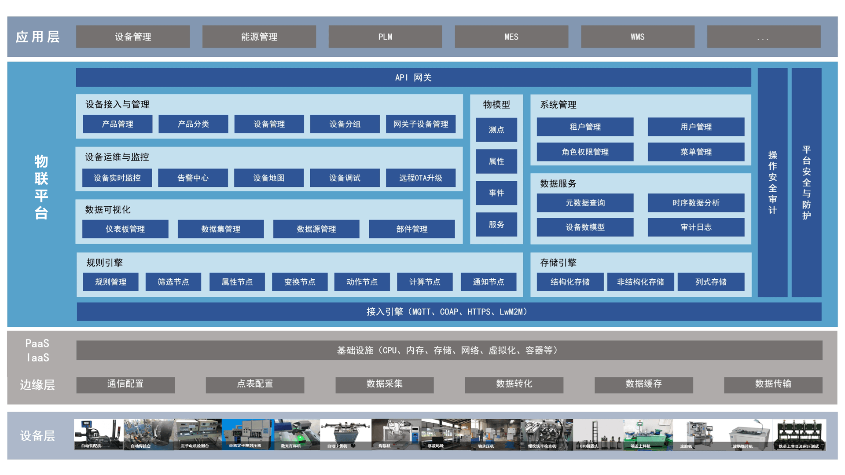The height and width of the screenshot is (475, 845).
Task: Click the 平台安全与防护 vertical bar
Action: (806, 182)
